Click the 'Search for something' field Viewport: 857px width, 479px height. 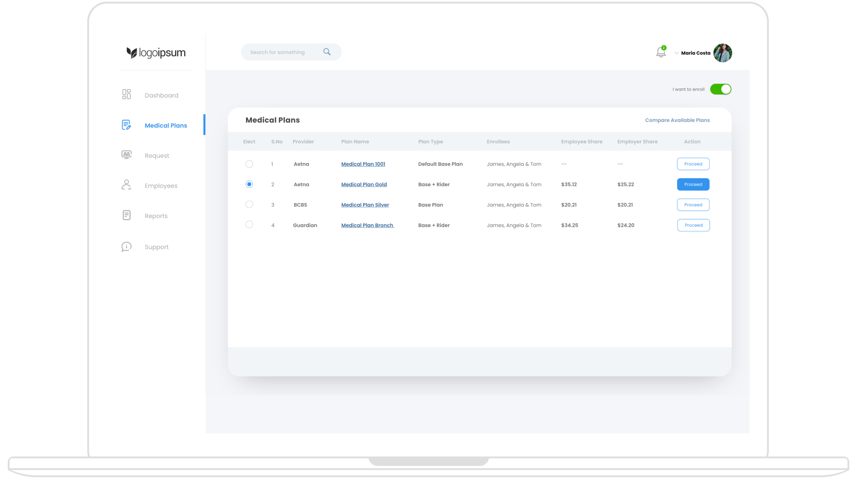click(x=277, y=52)
